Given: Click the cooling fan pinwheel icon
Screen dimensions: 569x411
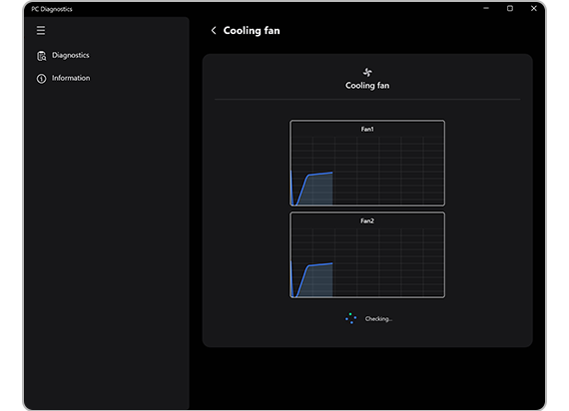Looking at the screenshot, I should pos(367,72).
